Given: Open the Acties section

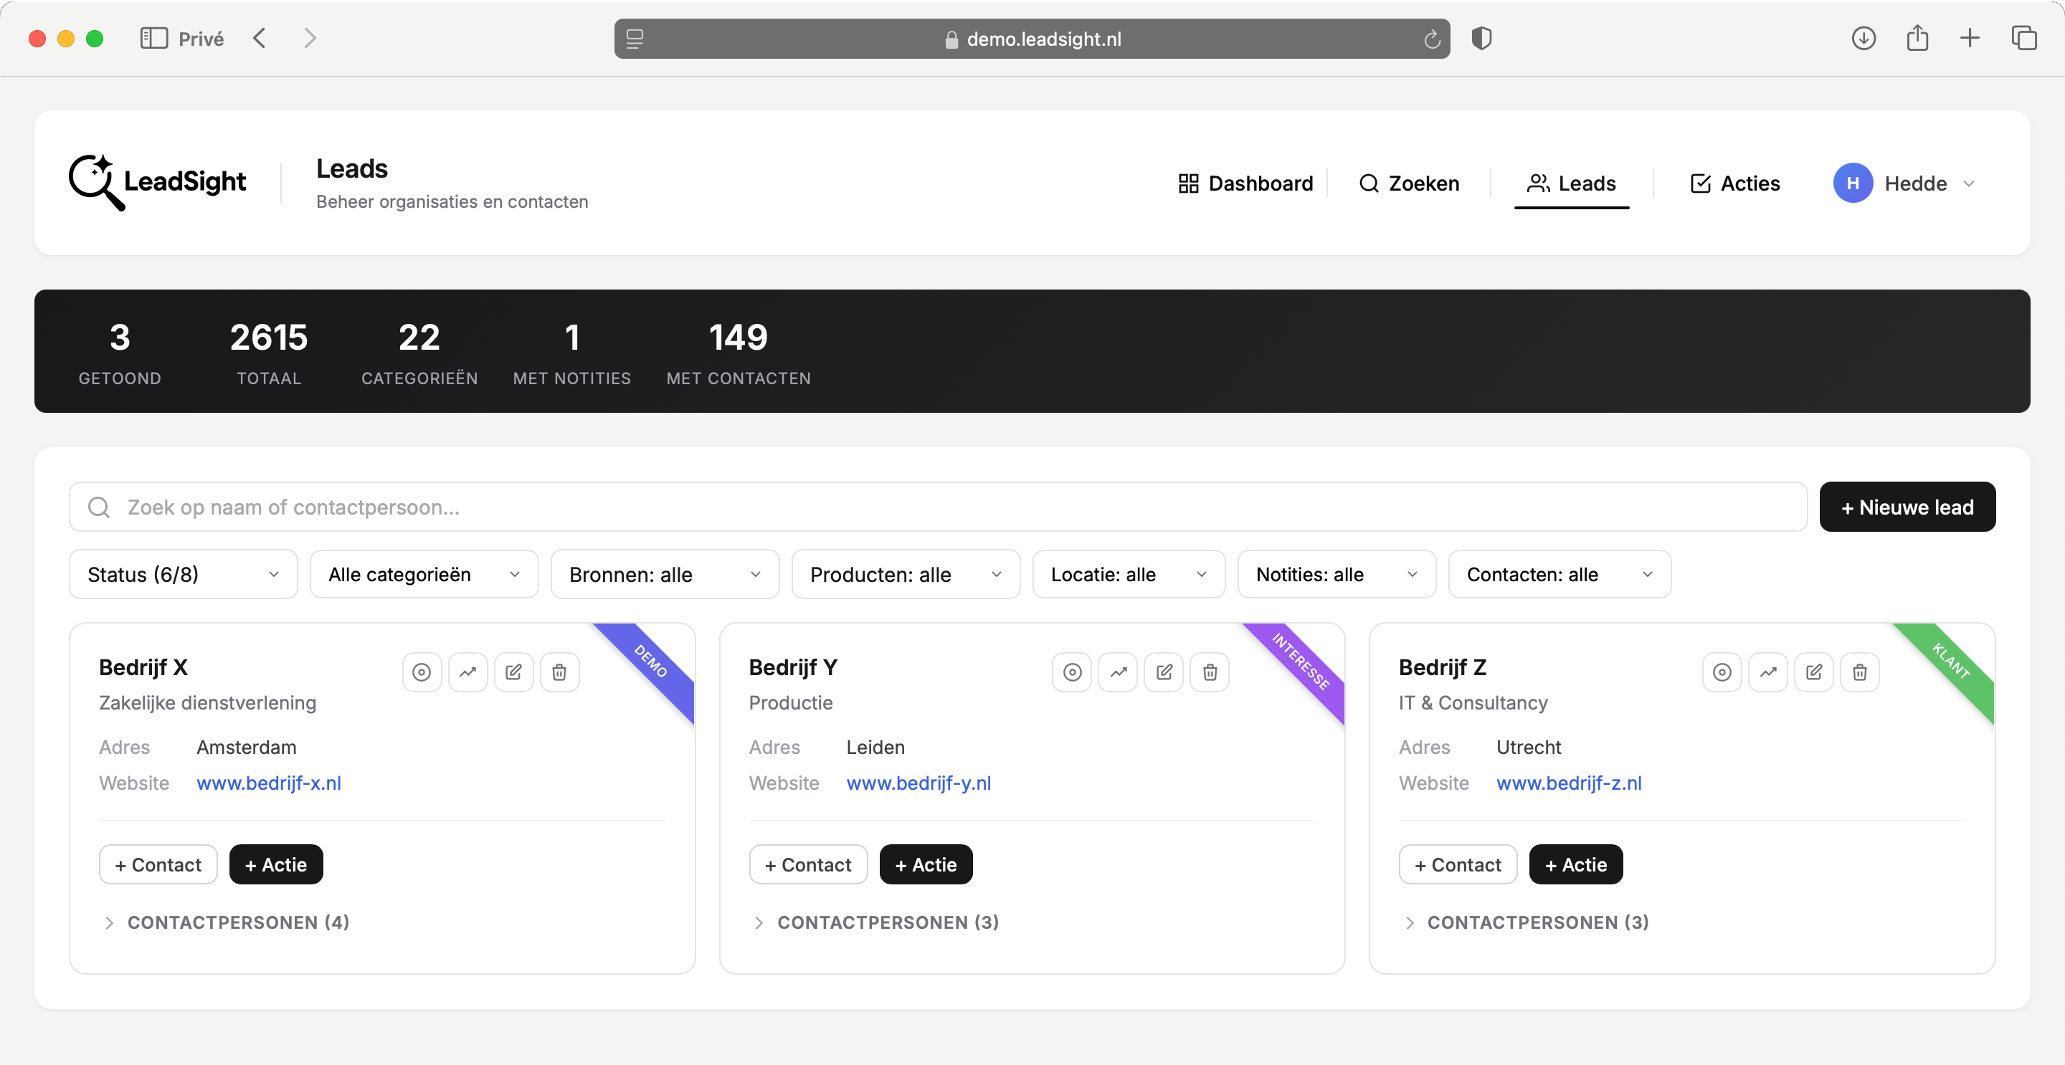Looking at the screenshot, I should coord(1734,183).
